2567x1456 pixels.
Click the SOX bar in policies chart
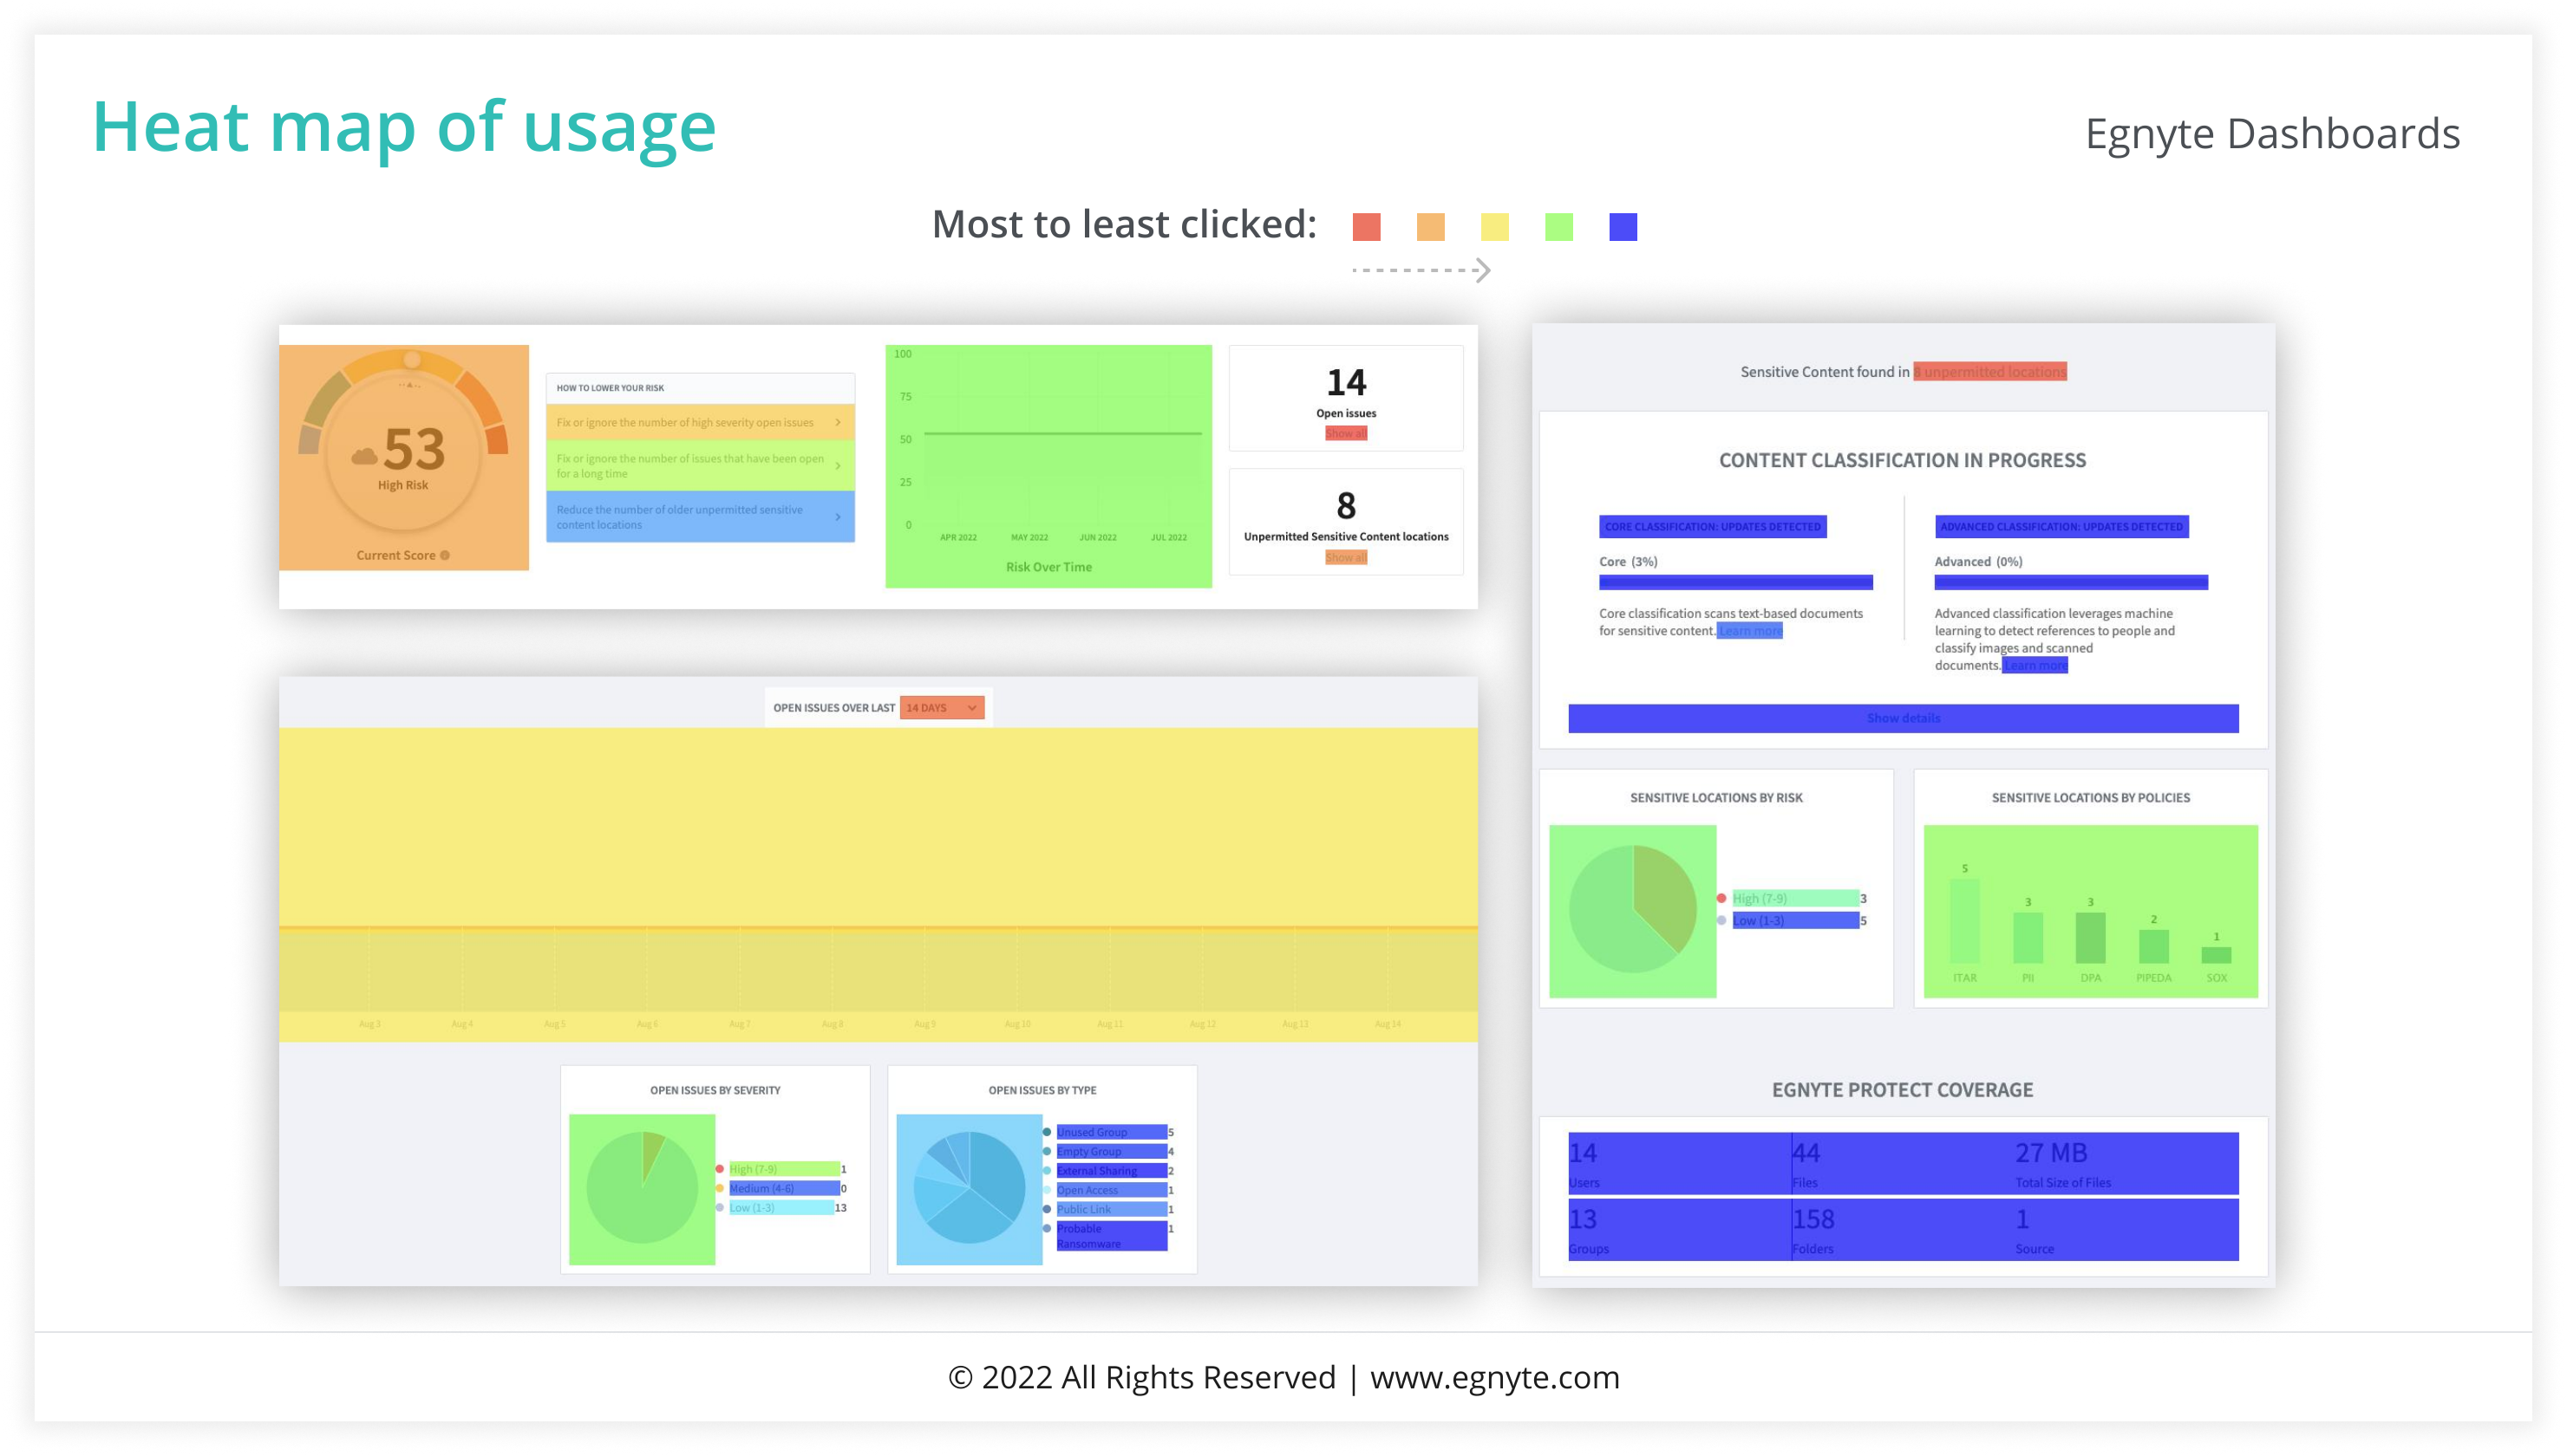pos(2216,955)
